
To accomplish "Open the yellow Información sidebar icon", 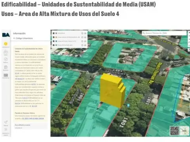I will point(6,44).
